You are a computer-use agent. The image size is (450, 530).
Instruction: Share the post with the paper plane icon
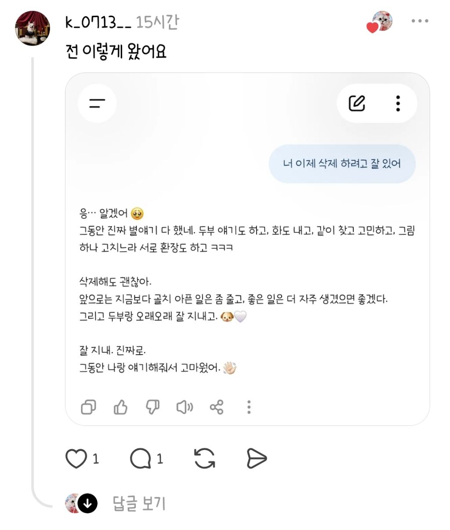pos(257,458)
